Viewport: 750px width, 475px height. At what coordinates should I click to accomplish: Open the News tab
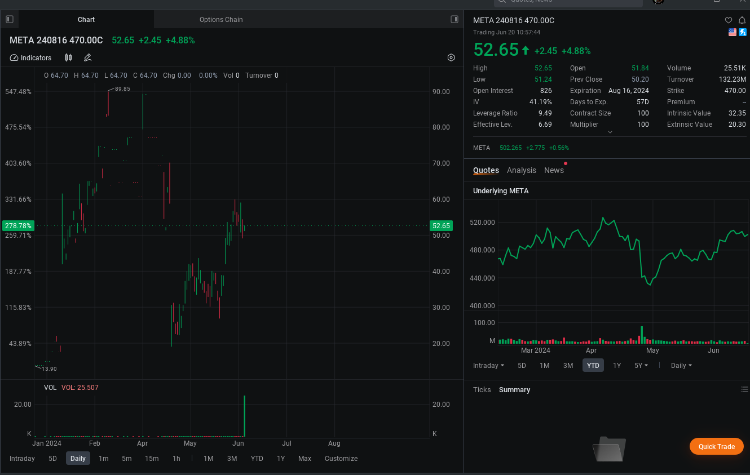[554, 170]
